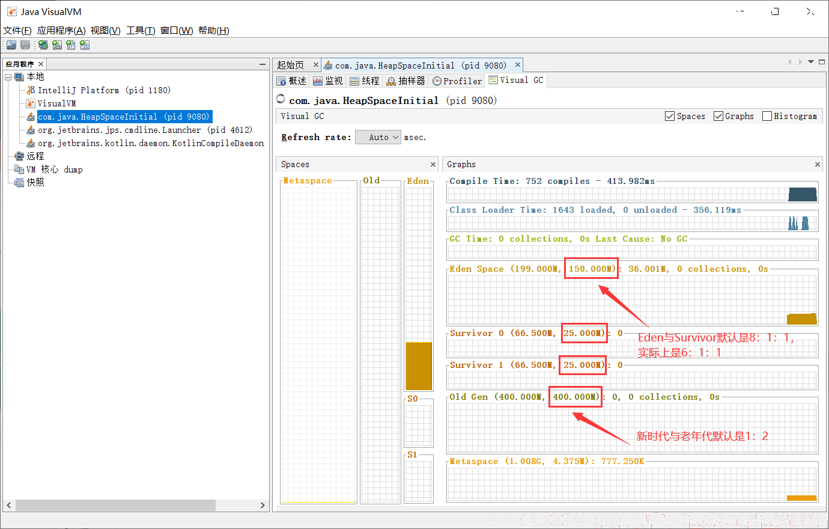Open the 应用程序(A) menu
This screenshot has width=829, height=529.
pyautogui.click(x=61, y=31)
